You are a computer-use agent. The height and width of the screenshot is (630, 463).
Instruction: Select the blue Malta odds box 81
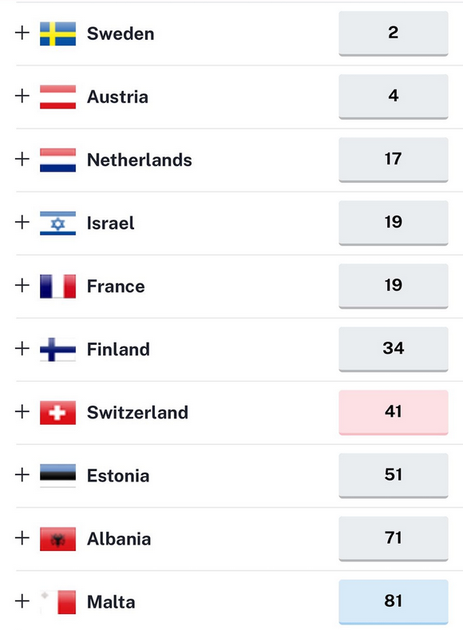click(x=393, y=602)
